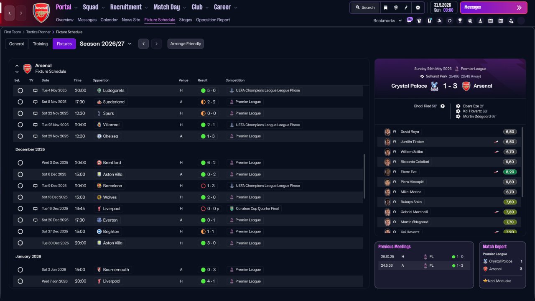Click Ebere Eze's player portrait
Image resolution: width=535 pixels, height=301 pixels.
click(x=387, y=172)
